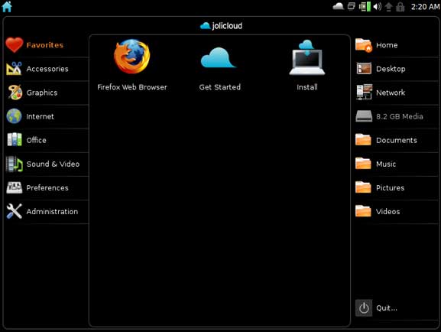
Task: Open the volume speaker tray icon
Action: click(x=377, y=6)
